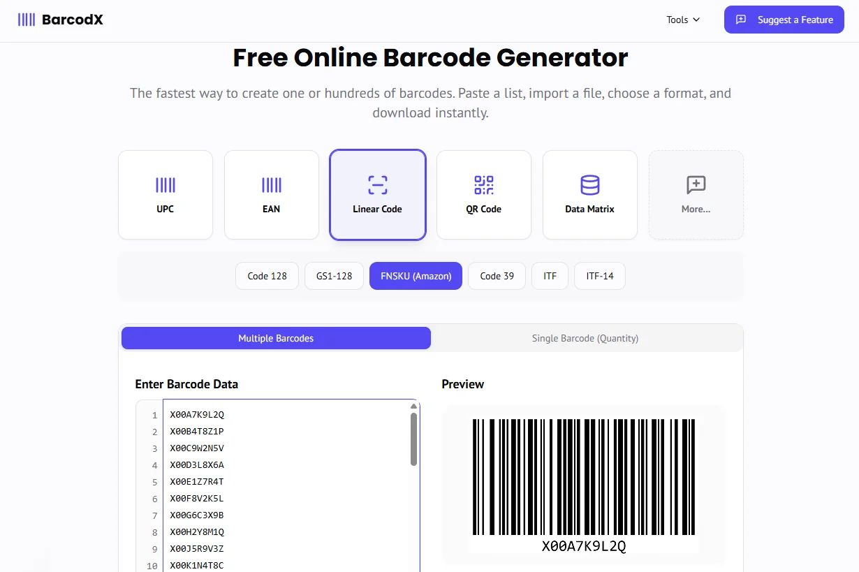The image size is (859, 572).
Task: Switch to Code 39 format
Action: tap(497, 276)
